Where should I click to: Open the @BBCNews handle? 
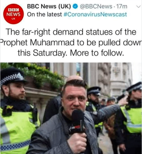96,7
